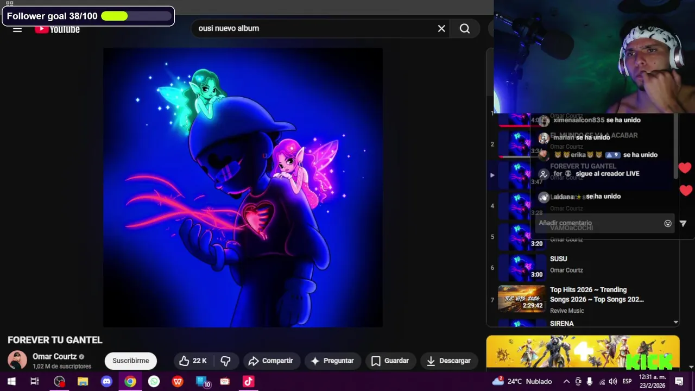Open emoji picker in comment box
The width and height of the screenshot is (695, 391).
[668, 223]
